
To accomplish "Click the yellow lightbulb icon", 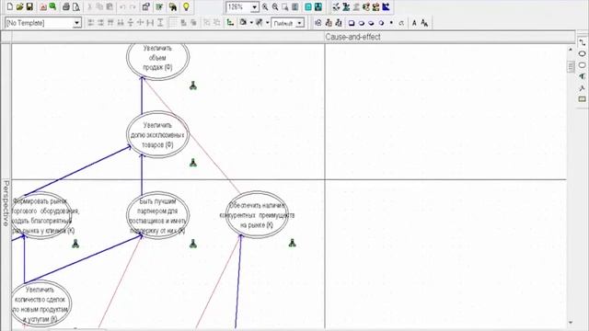I will (x=186, y=6).
